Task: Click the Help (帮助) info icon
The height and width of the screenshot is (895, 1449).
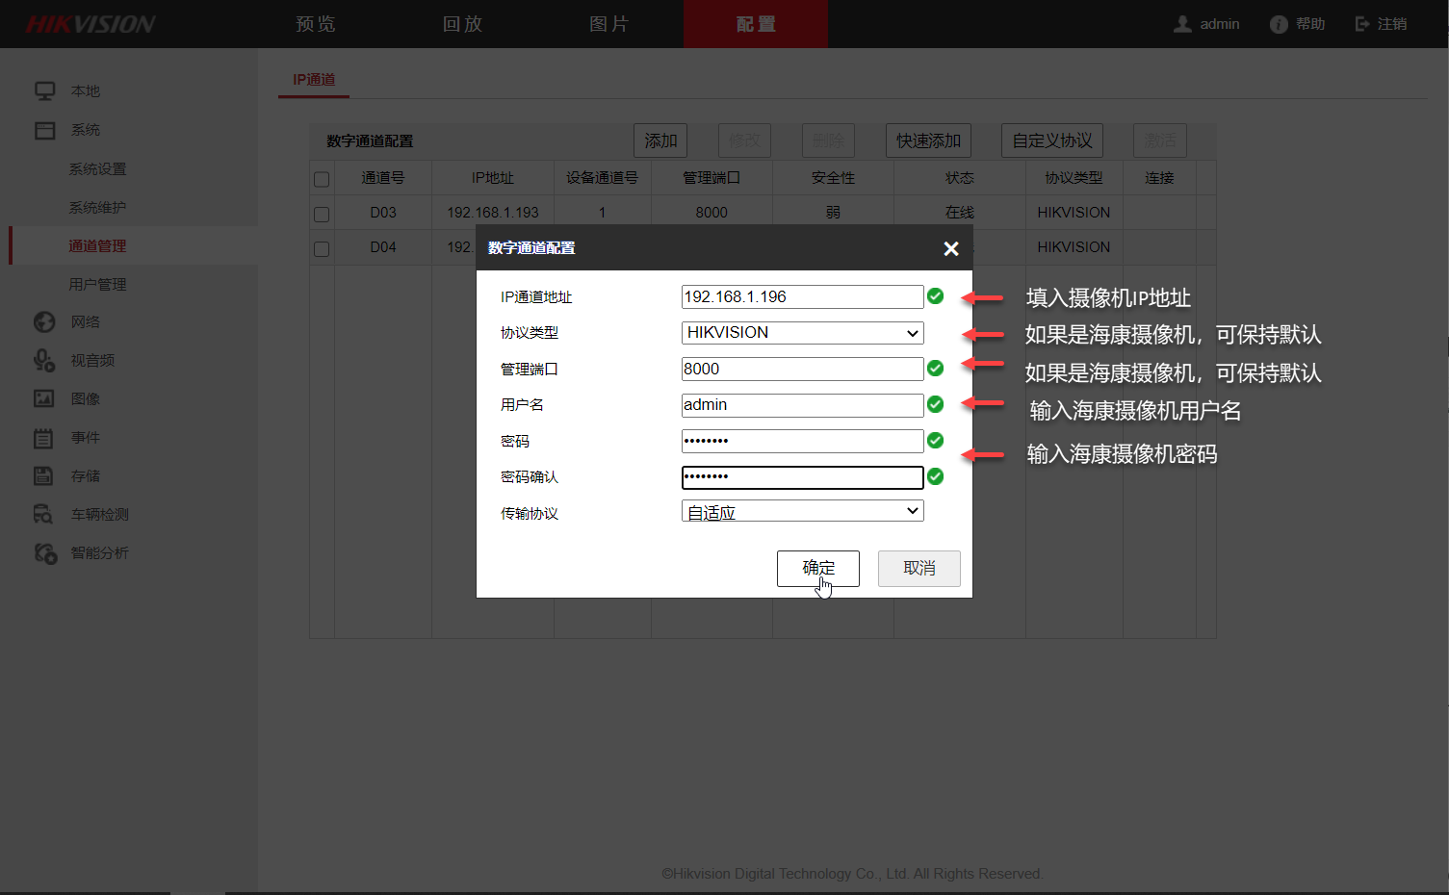Action: (1279, 24)
